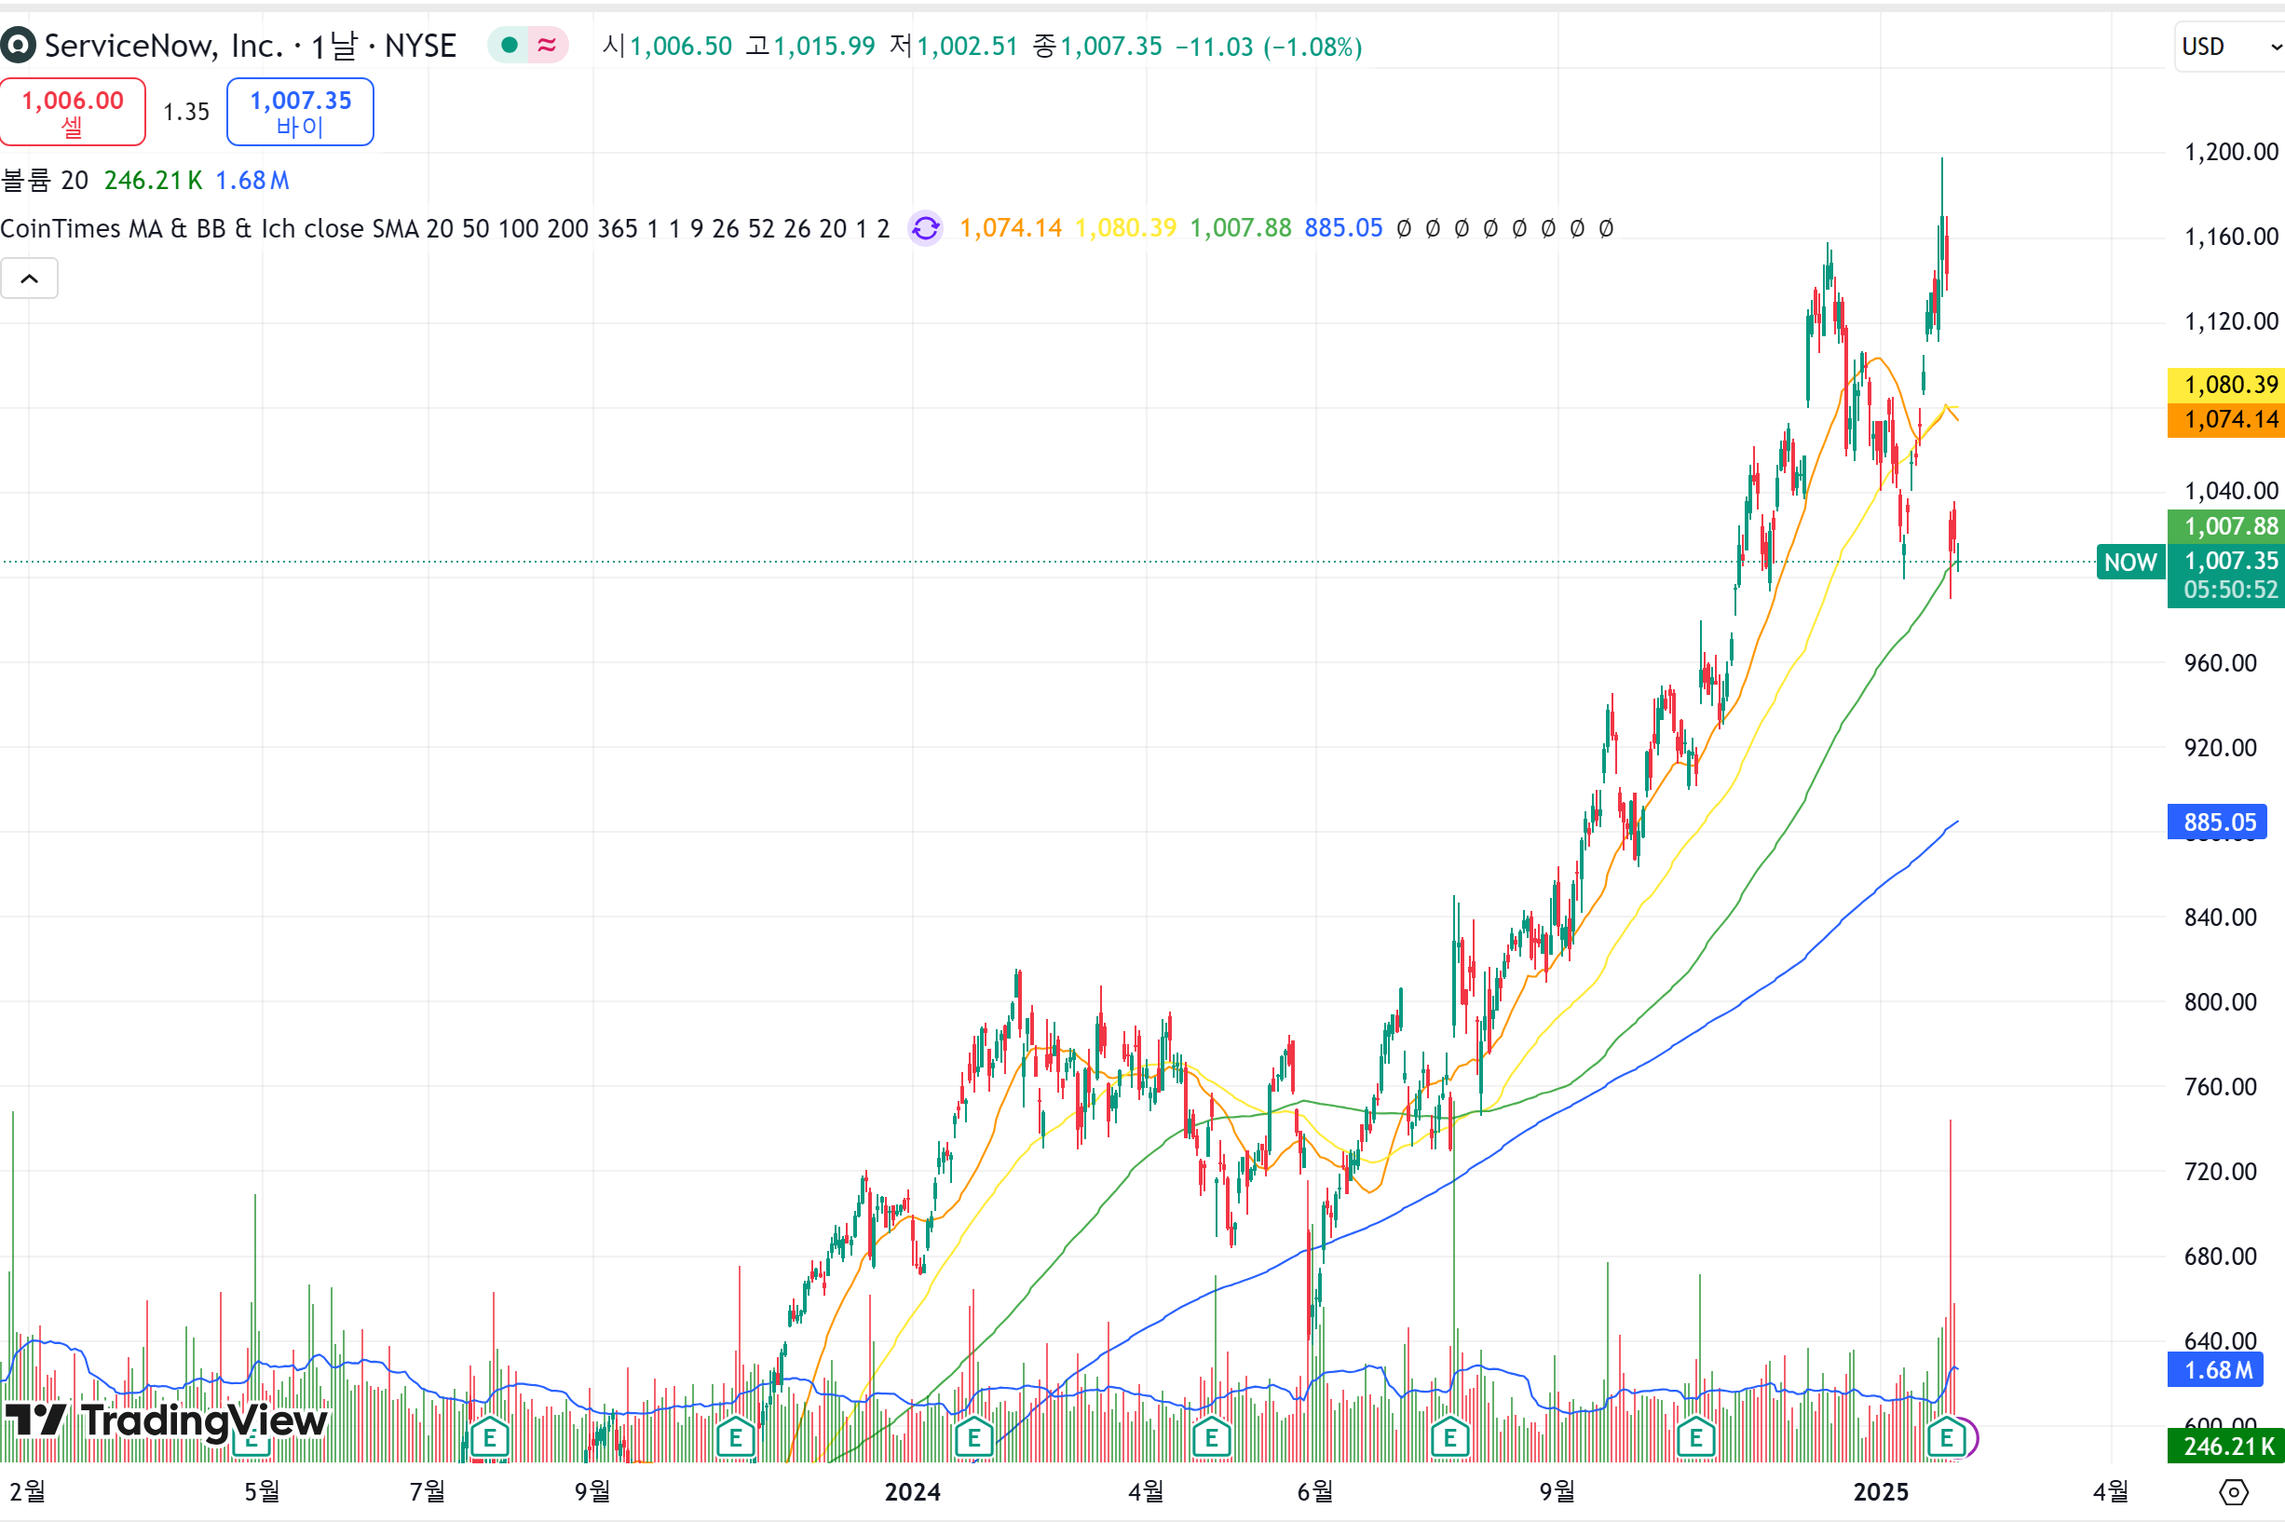Screen dimensions: 2285x1522
Task: Open ServiceNow, Inc. symbol title
Action: pos(163,46)
